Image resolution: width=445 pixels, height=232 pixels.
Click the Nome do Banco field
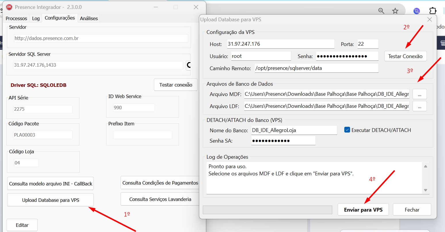(x=294, y=130)
